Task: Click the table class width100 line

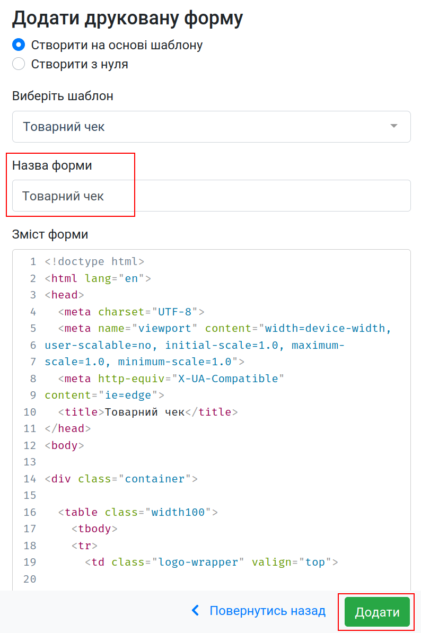Action: (x=138, y=512)
